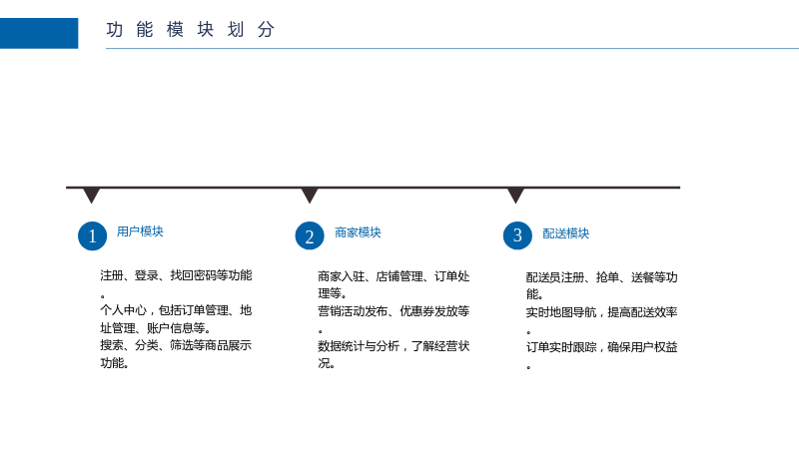Viewport: 799px width, 449px height.
Task: Click the text 订单实时跟踪，确保用户权益
Action: pos(602,347)
